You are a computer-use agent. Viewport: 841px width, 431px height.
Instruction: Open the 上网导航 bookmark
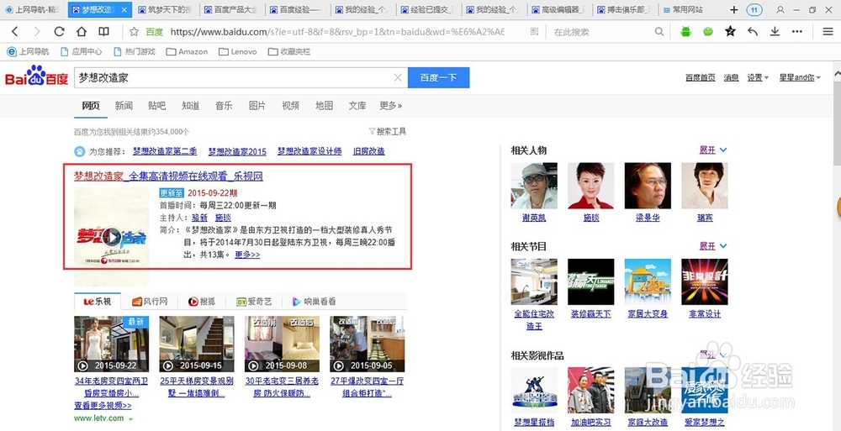tap(28, 52)
